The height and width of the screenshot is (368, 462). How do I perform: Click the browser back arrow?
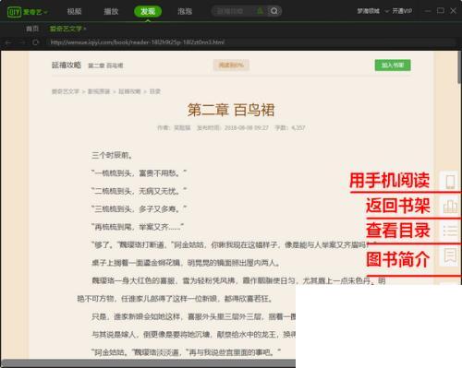(8, 42)
